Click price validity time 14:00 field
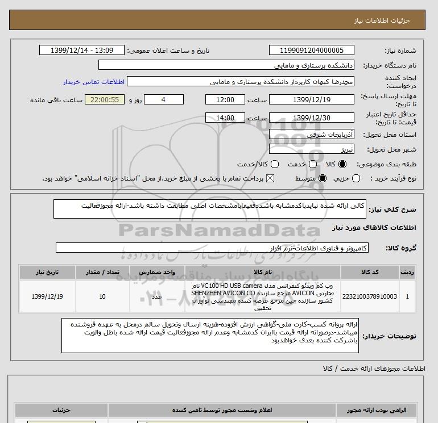438x423 pixels. tap(225, 118)
